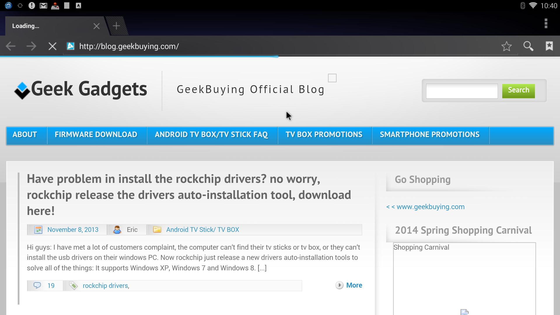Click the tag icon near rockchip drivers

pos(73,286)
